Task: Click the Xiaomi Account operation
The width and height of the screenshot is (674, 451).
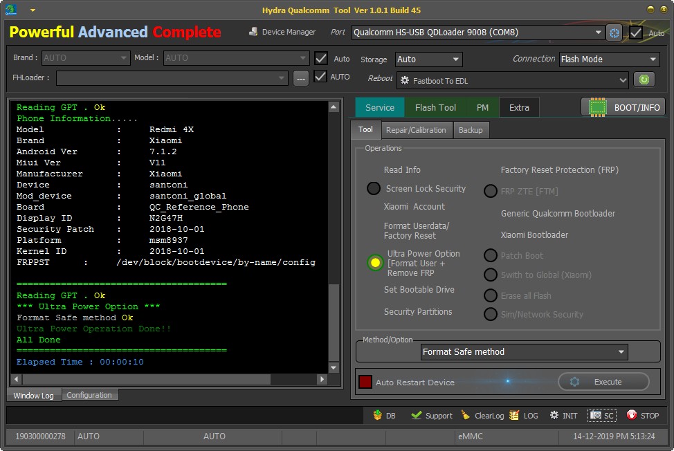Action: (x=414, y=207)
